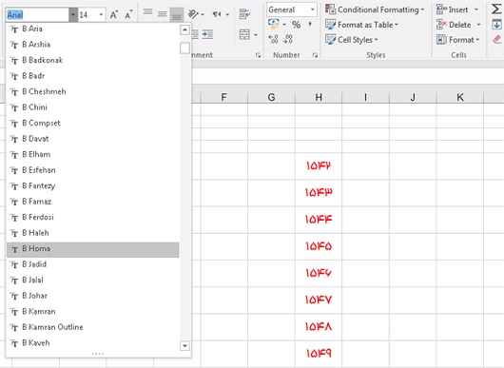Viewport: 504px width, 368px height.
Task: Choose B Badkonak font
Action: 92,60
